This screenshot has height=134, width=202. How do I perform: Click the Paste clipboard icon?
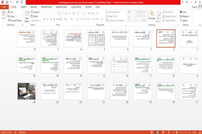4,14
